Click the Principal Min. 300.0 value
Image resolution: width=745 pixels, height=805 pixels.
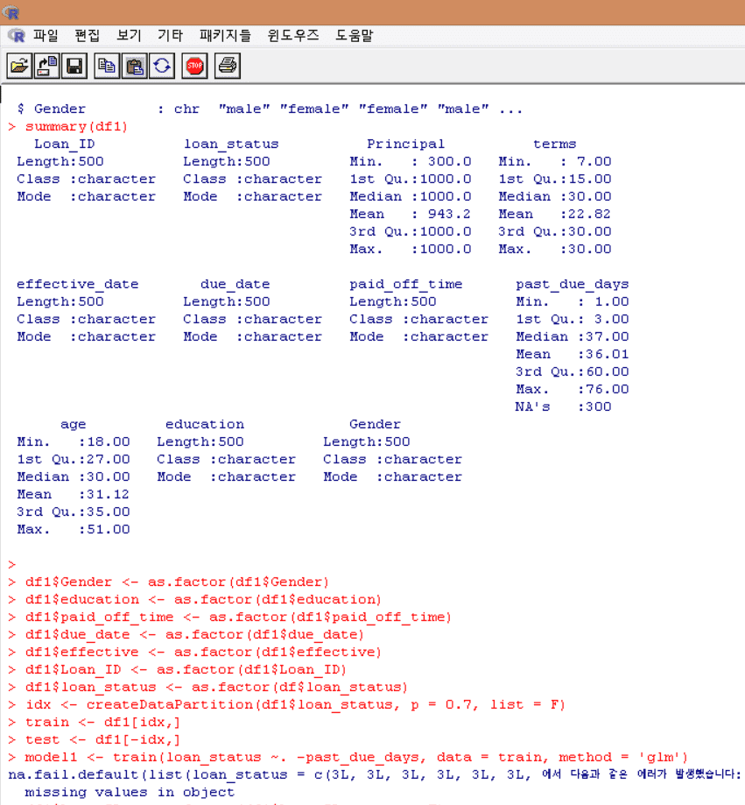pos(449,162)
